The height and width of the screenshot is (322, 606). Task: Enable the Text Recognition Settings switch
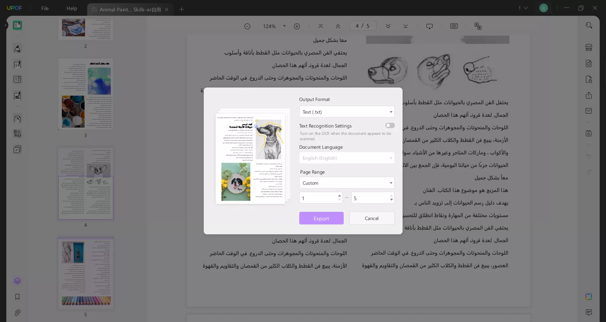390,125
